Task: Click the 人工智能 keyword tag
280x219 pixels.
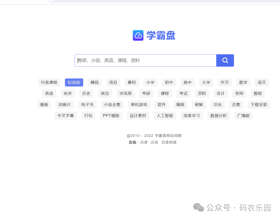Action: 165,116
